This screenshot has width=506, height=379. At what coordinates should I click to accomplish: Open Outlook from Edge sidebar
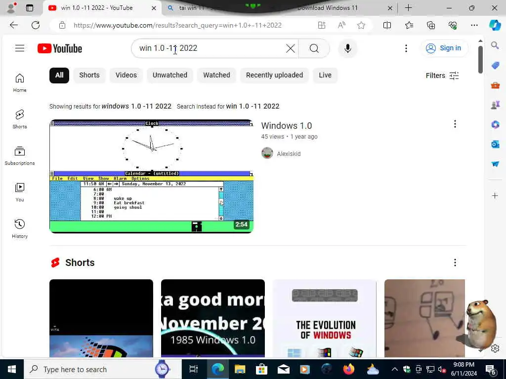click(x=495, y=145)
